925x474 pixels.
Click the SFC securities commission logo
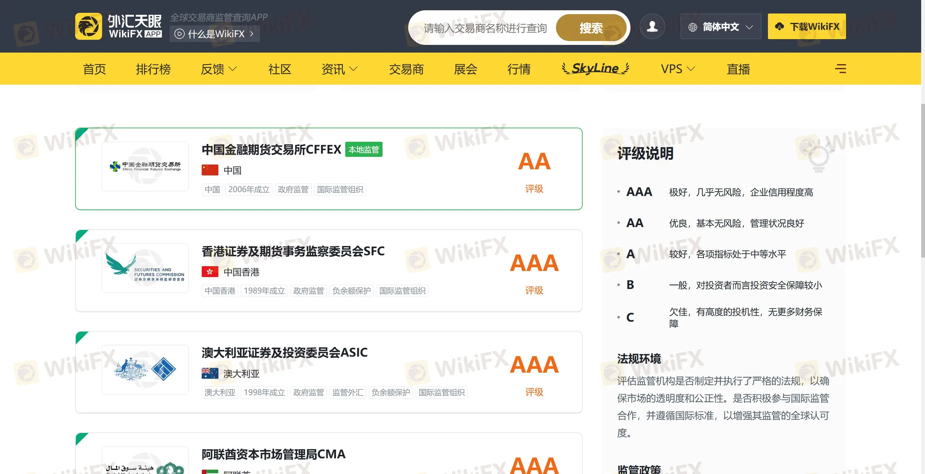click(145, 268)
